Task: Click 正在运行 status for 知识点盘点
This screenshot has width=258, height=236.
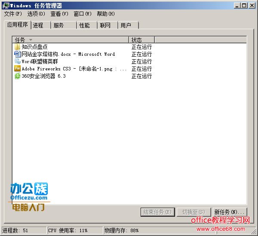Action: coord(141,47)
